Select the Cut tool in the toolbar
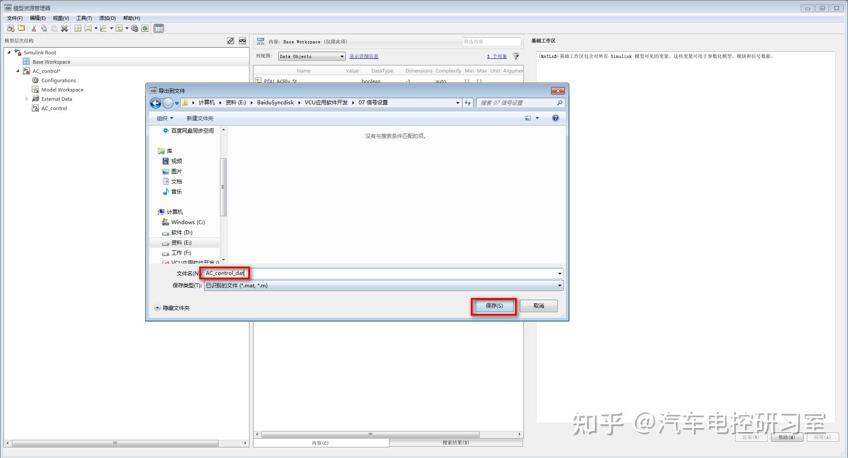The width and height of the screenshot is (848, 458). (34, 28)
